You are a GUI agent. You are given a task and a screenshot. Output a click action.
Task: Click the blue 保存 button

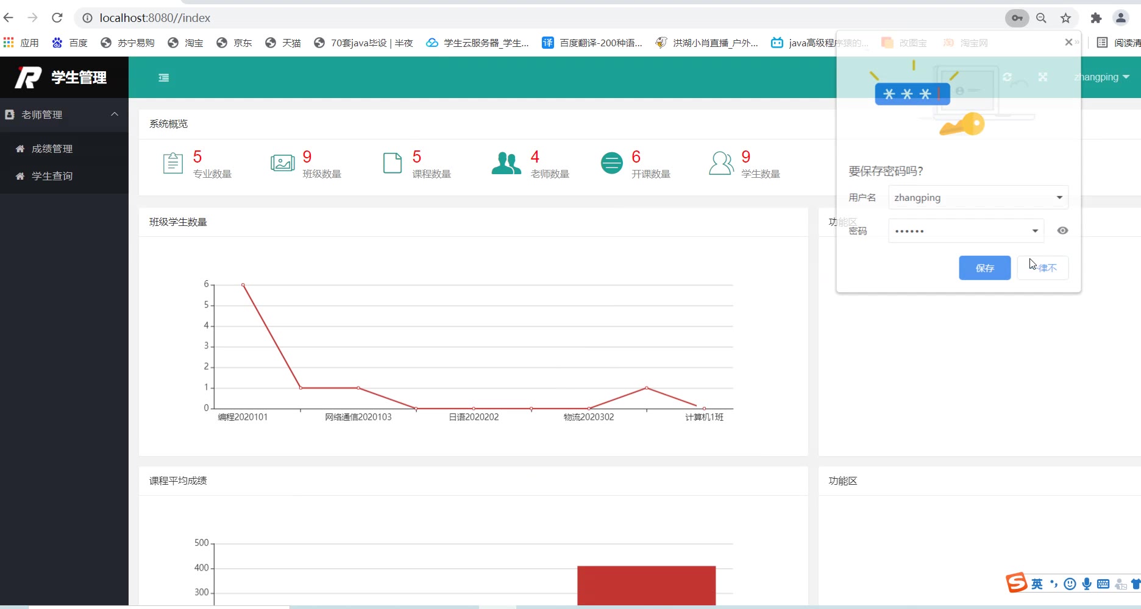tap(984, 268)
